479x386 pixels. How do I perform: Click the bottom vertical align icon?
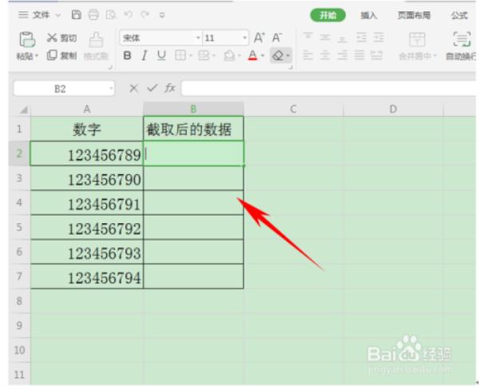[x=342, y=38]
